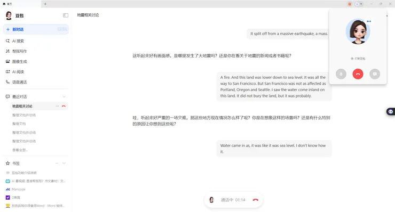Open 整理文档 conversation
This screenshot has height=212, width=395.
(19, 124)
